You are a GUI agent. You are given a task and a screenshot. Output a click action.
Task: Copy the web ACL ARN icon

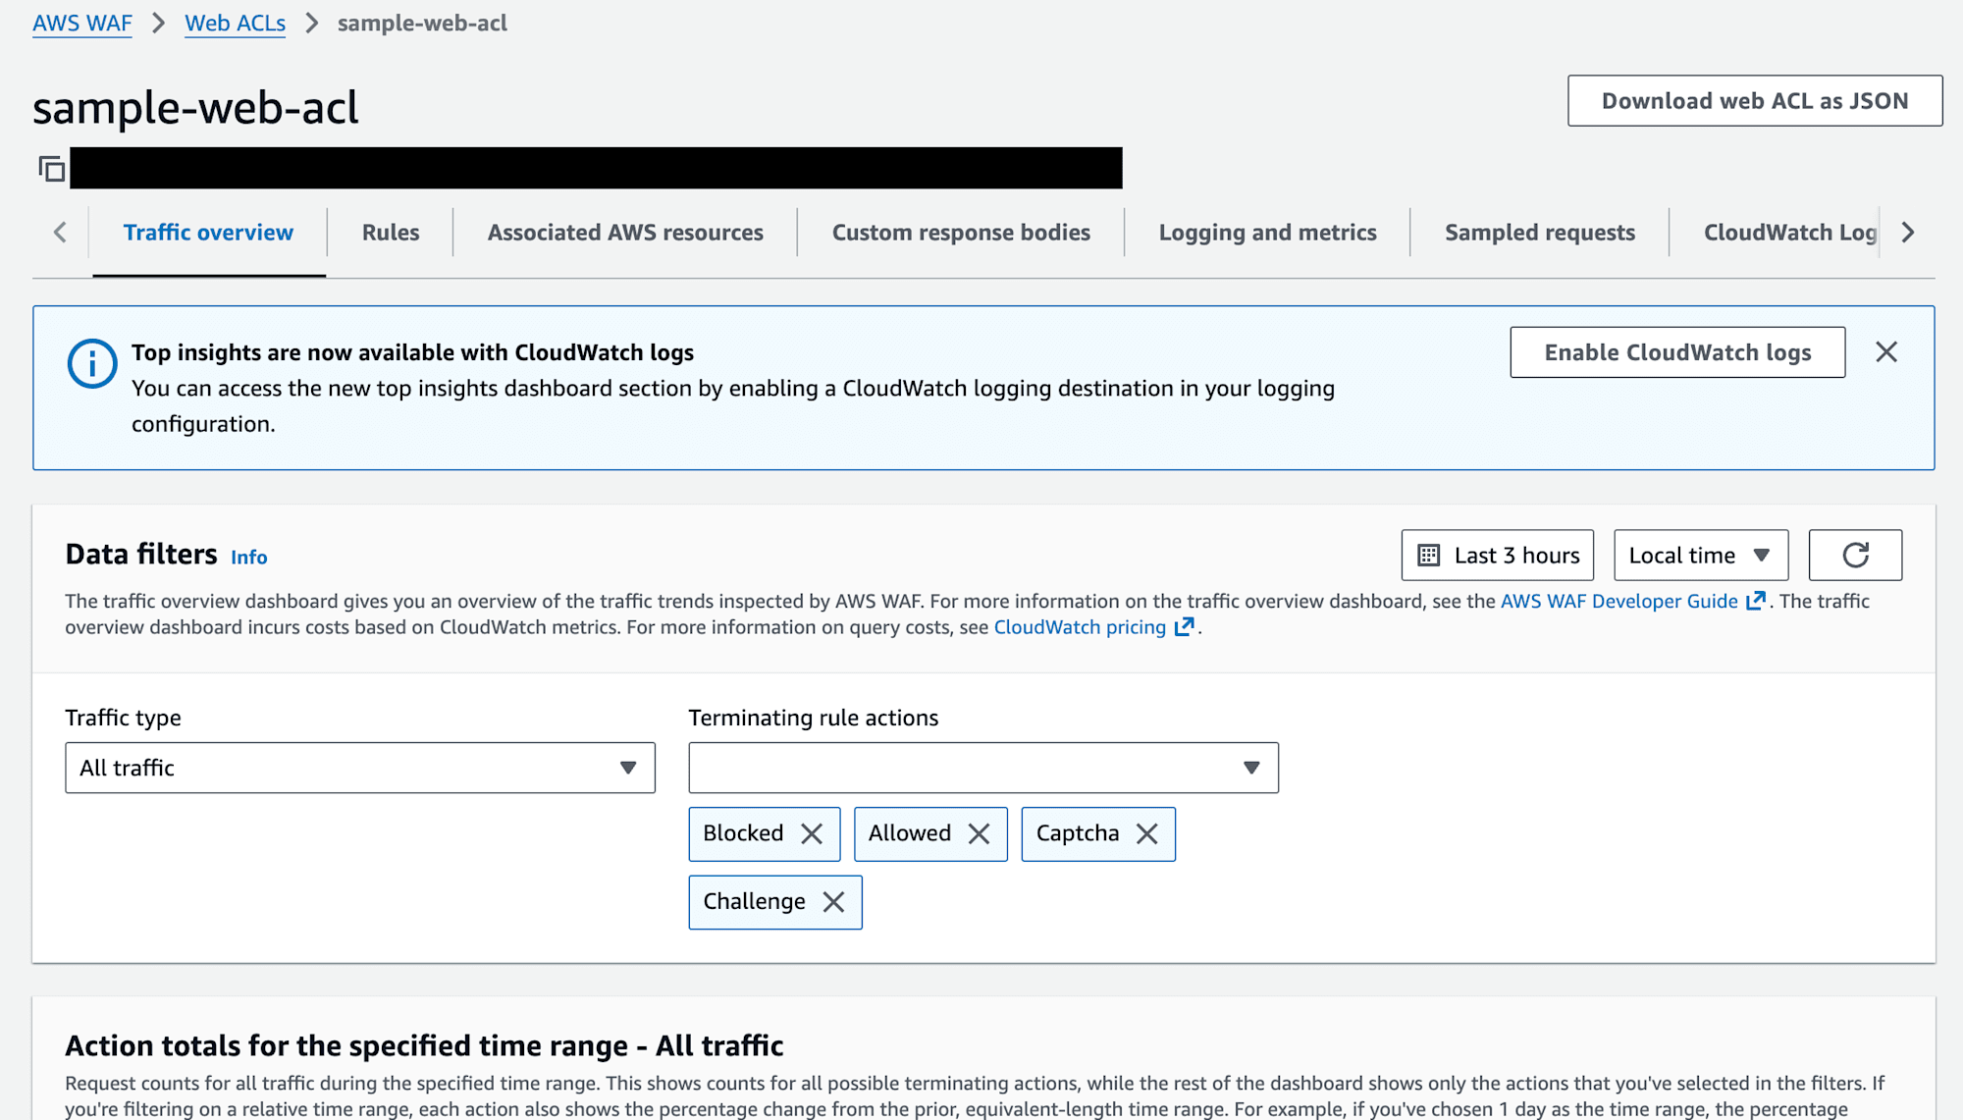52,169
